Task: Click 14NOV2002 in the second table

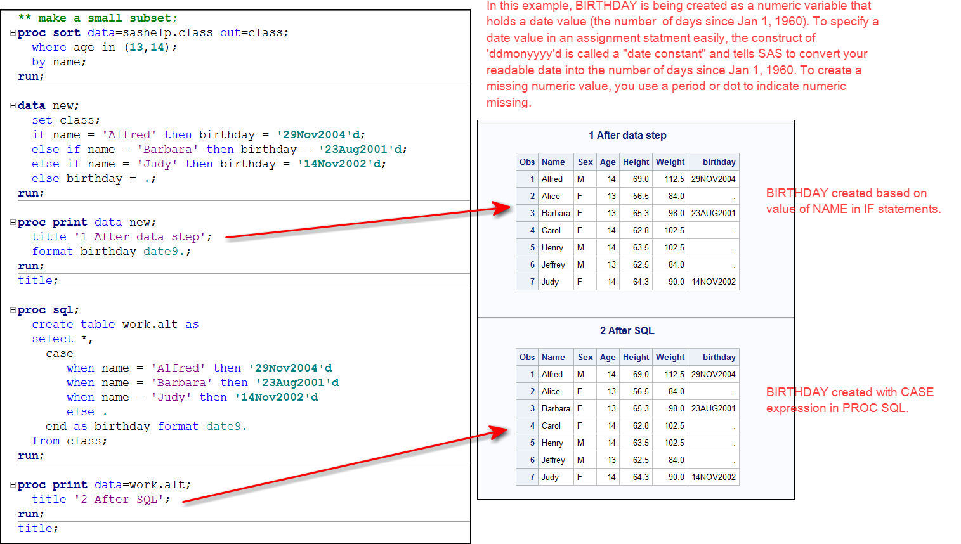Action: click(714, 477)
